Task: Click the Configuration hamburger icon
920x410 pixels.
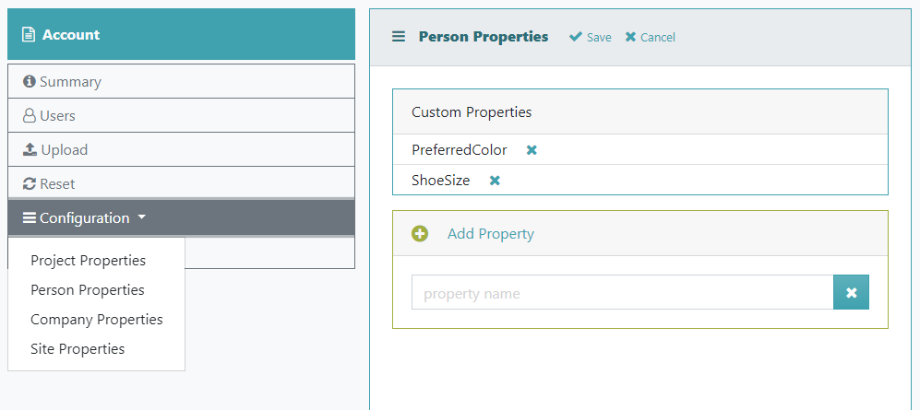Action: point(30,217)
